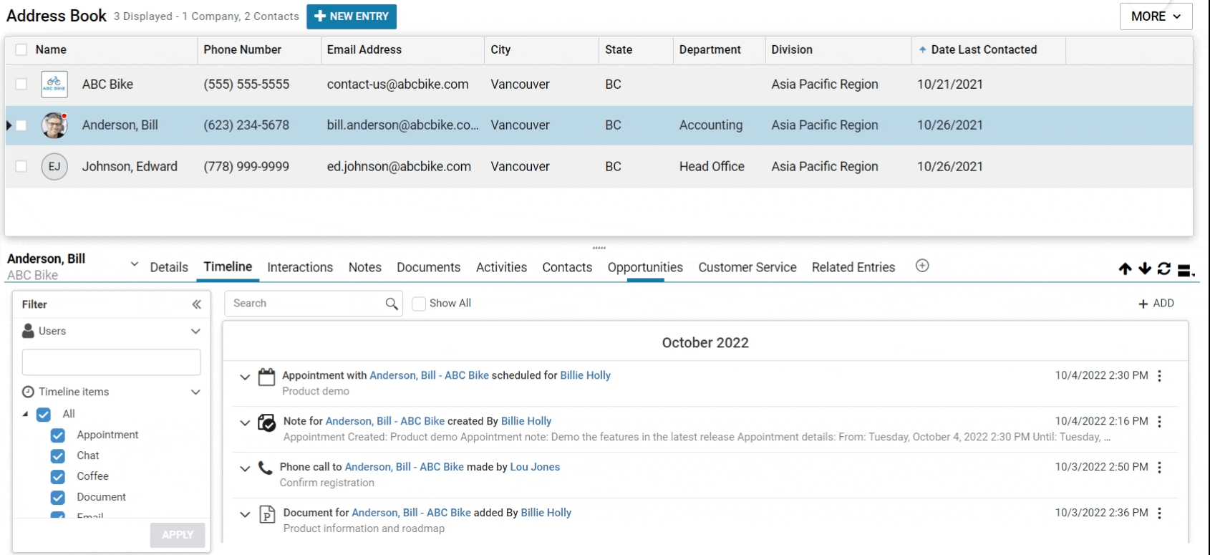The height and width of the screenshot is (555, 1210).
Task: Click the up arrow to go to previous entry
Action: point(1125,269)
